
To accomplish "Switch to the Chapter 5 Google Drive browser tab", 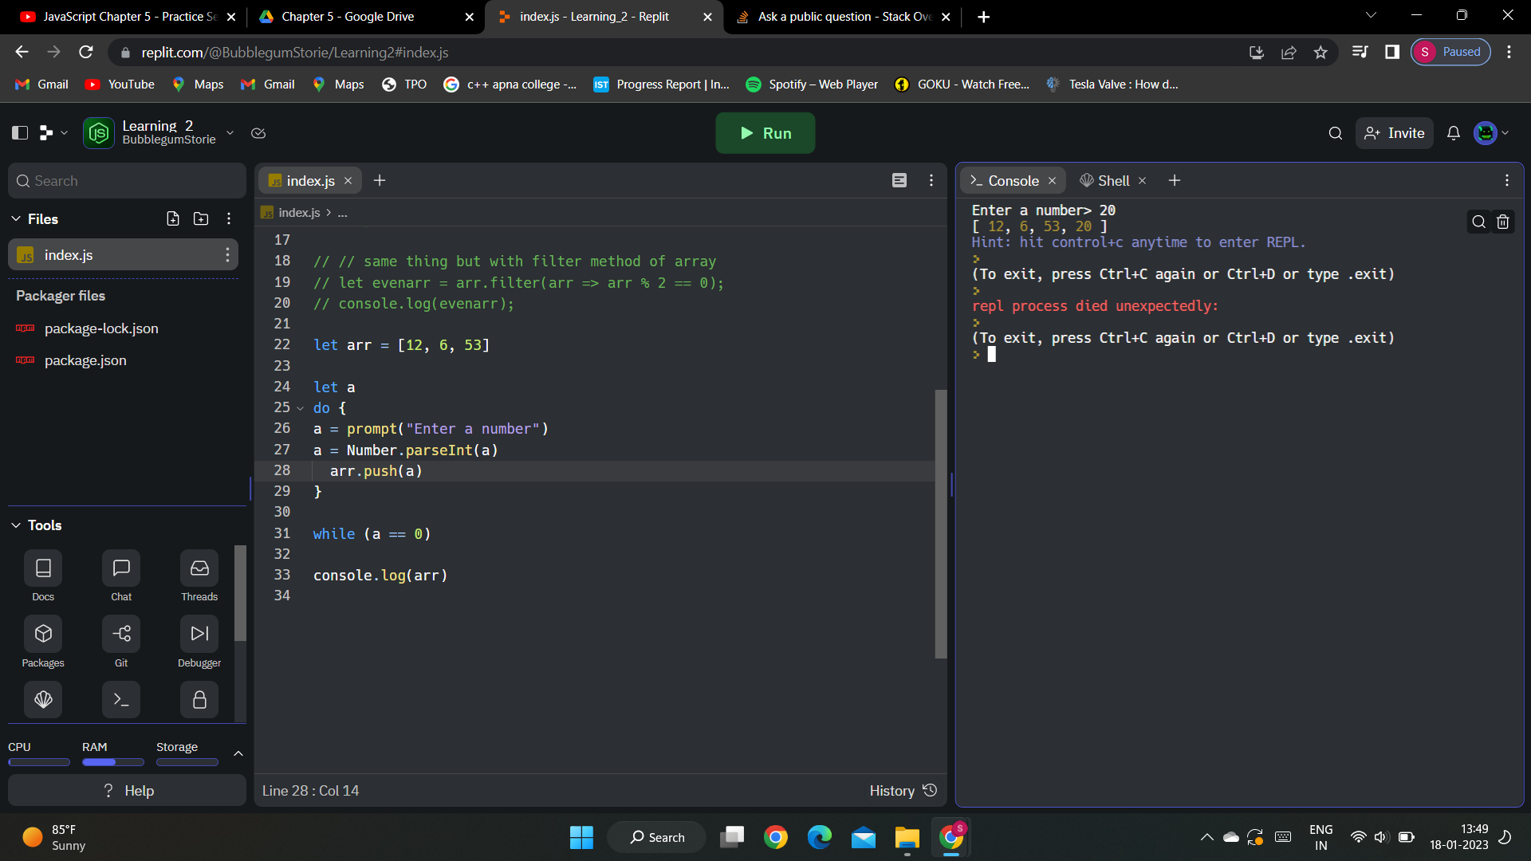I will pos(366,17).
